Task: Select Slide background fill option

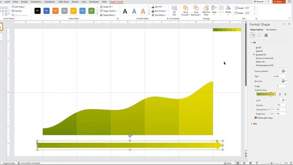Action: tap(263, 65)
